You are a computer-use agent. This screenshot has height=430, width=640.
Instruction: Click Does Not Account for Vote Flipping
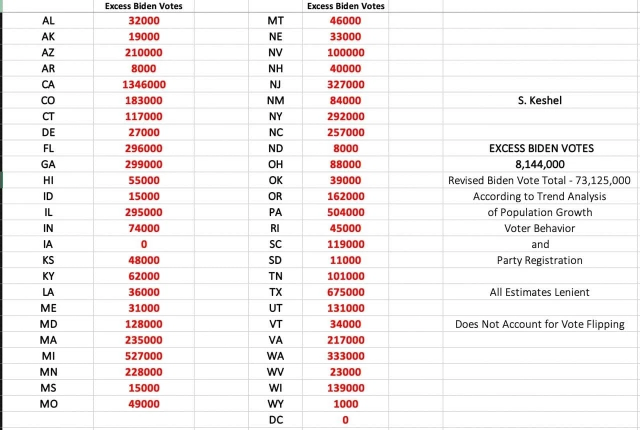[540, 324]
